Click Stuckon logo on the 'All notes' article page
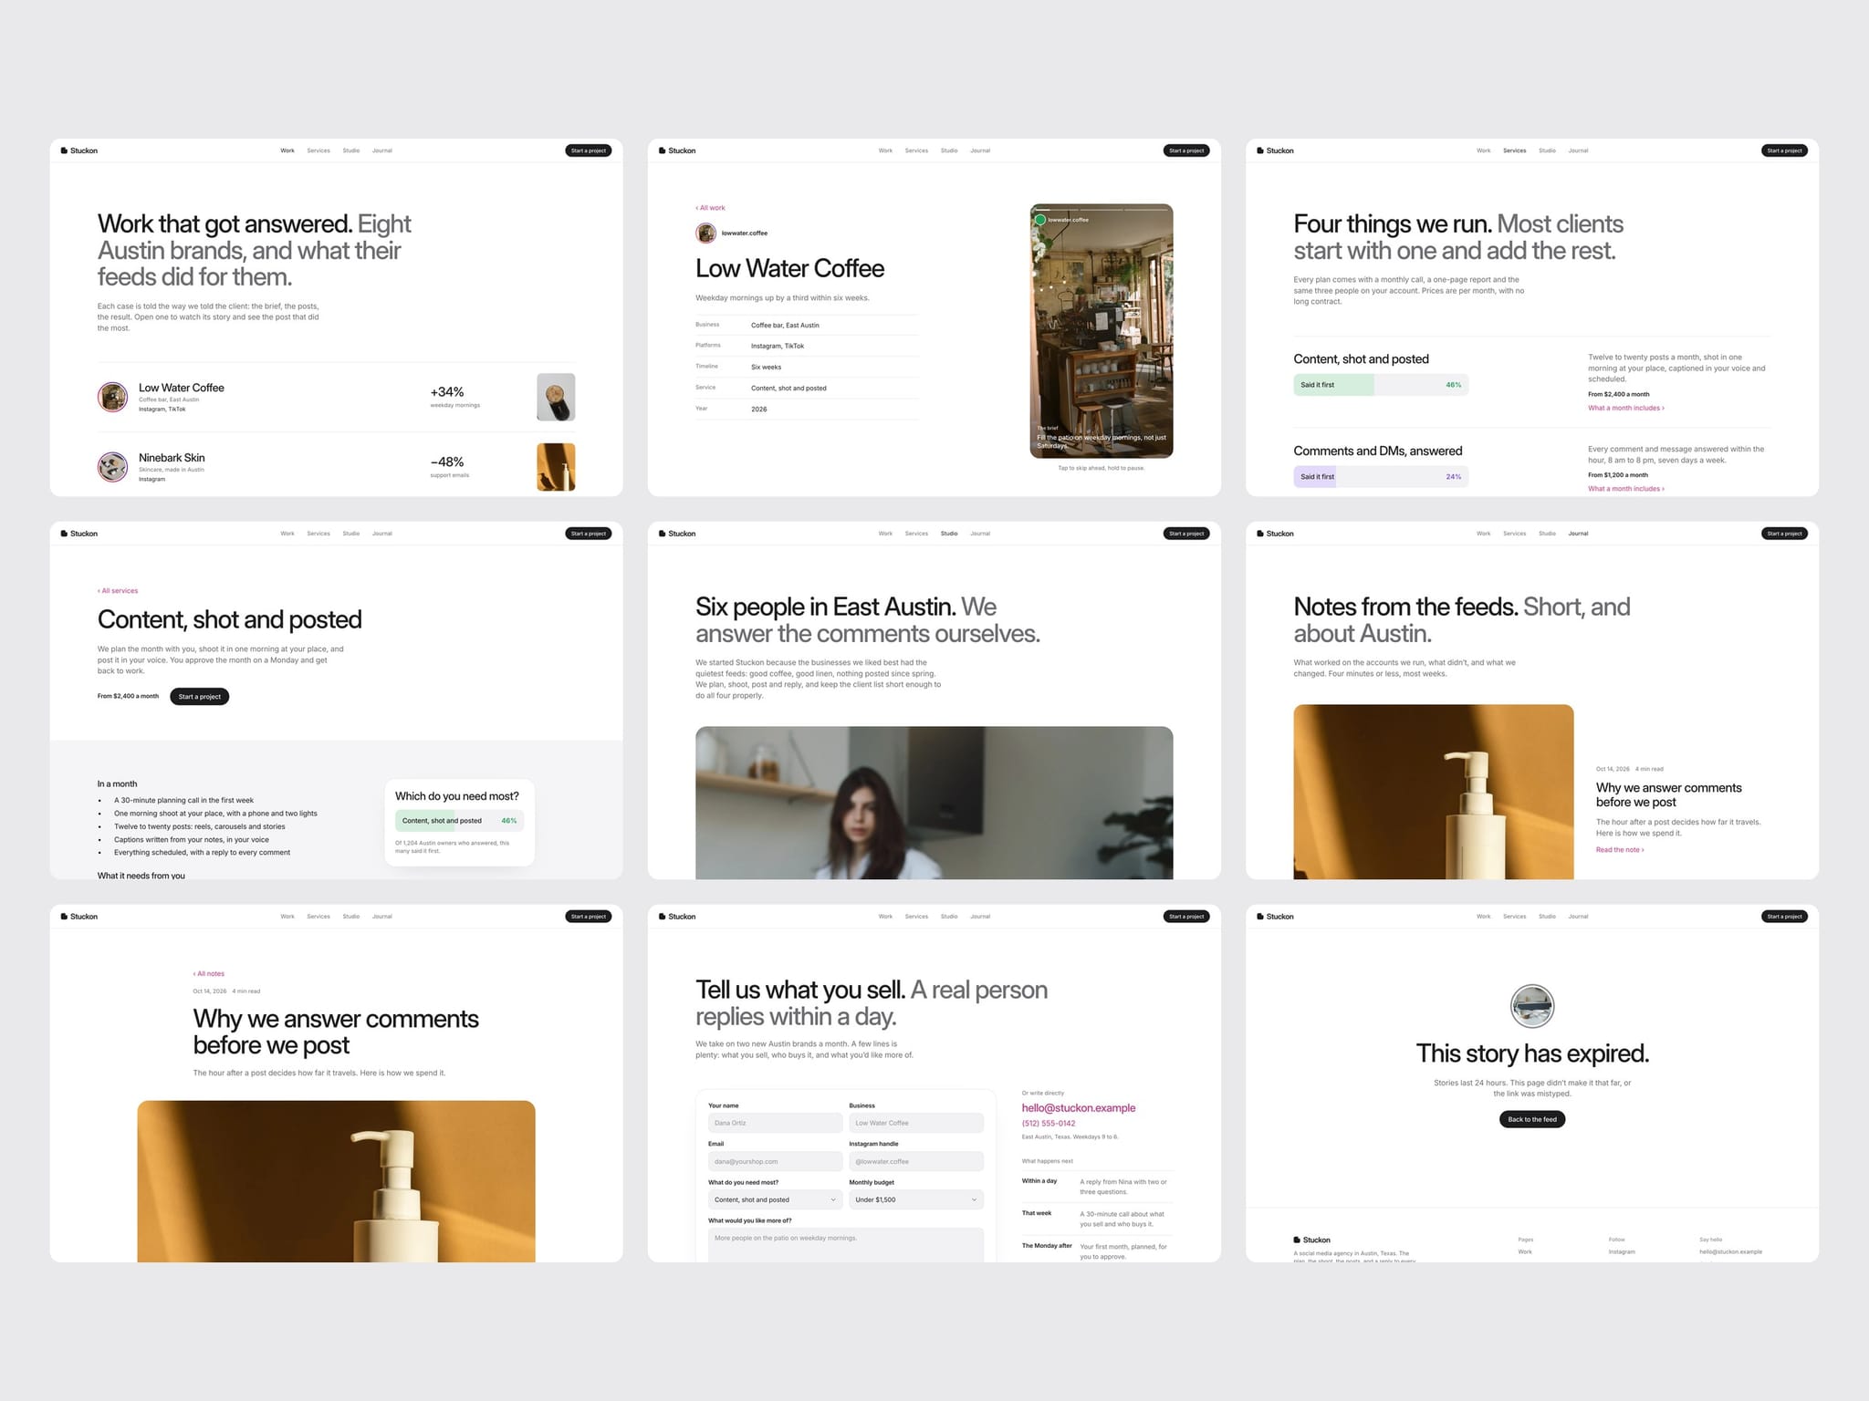 click(x=79, y=917)
